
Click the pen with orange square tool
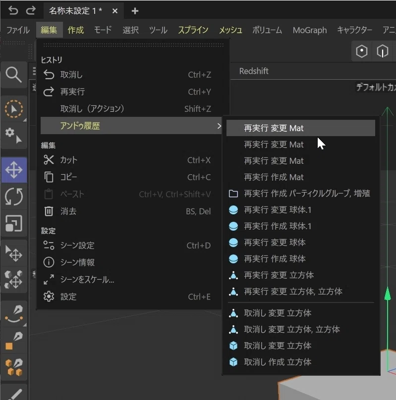[x=14, y=341]
